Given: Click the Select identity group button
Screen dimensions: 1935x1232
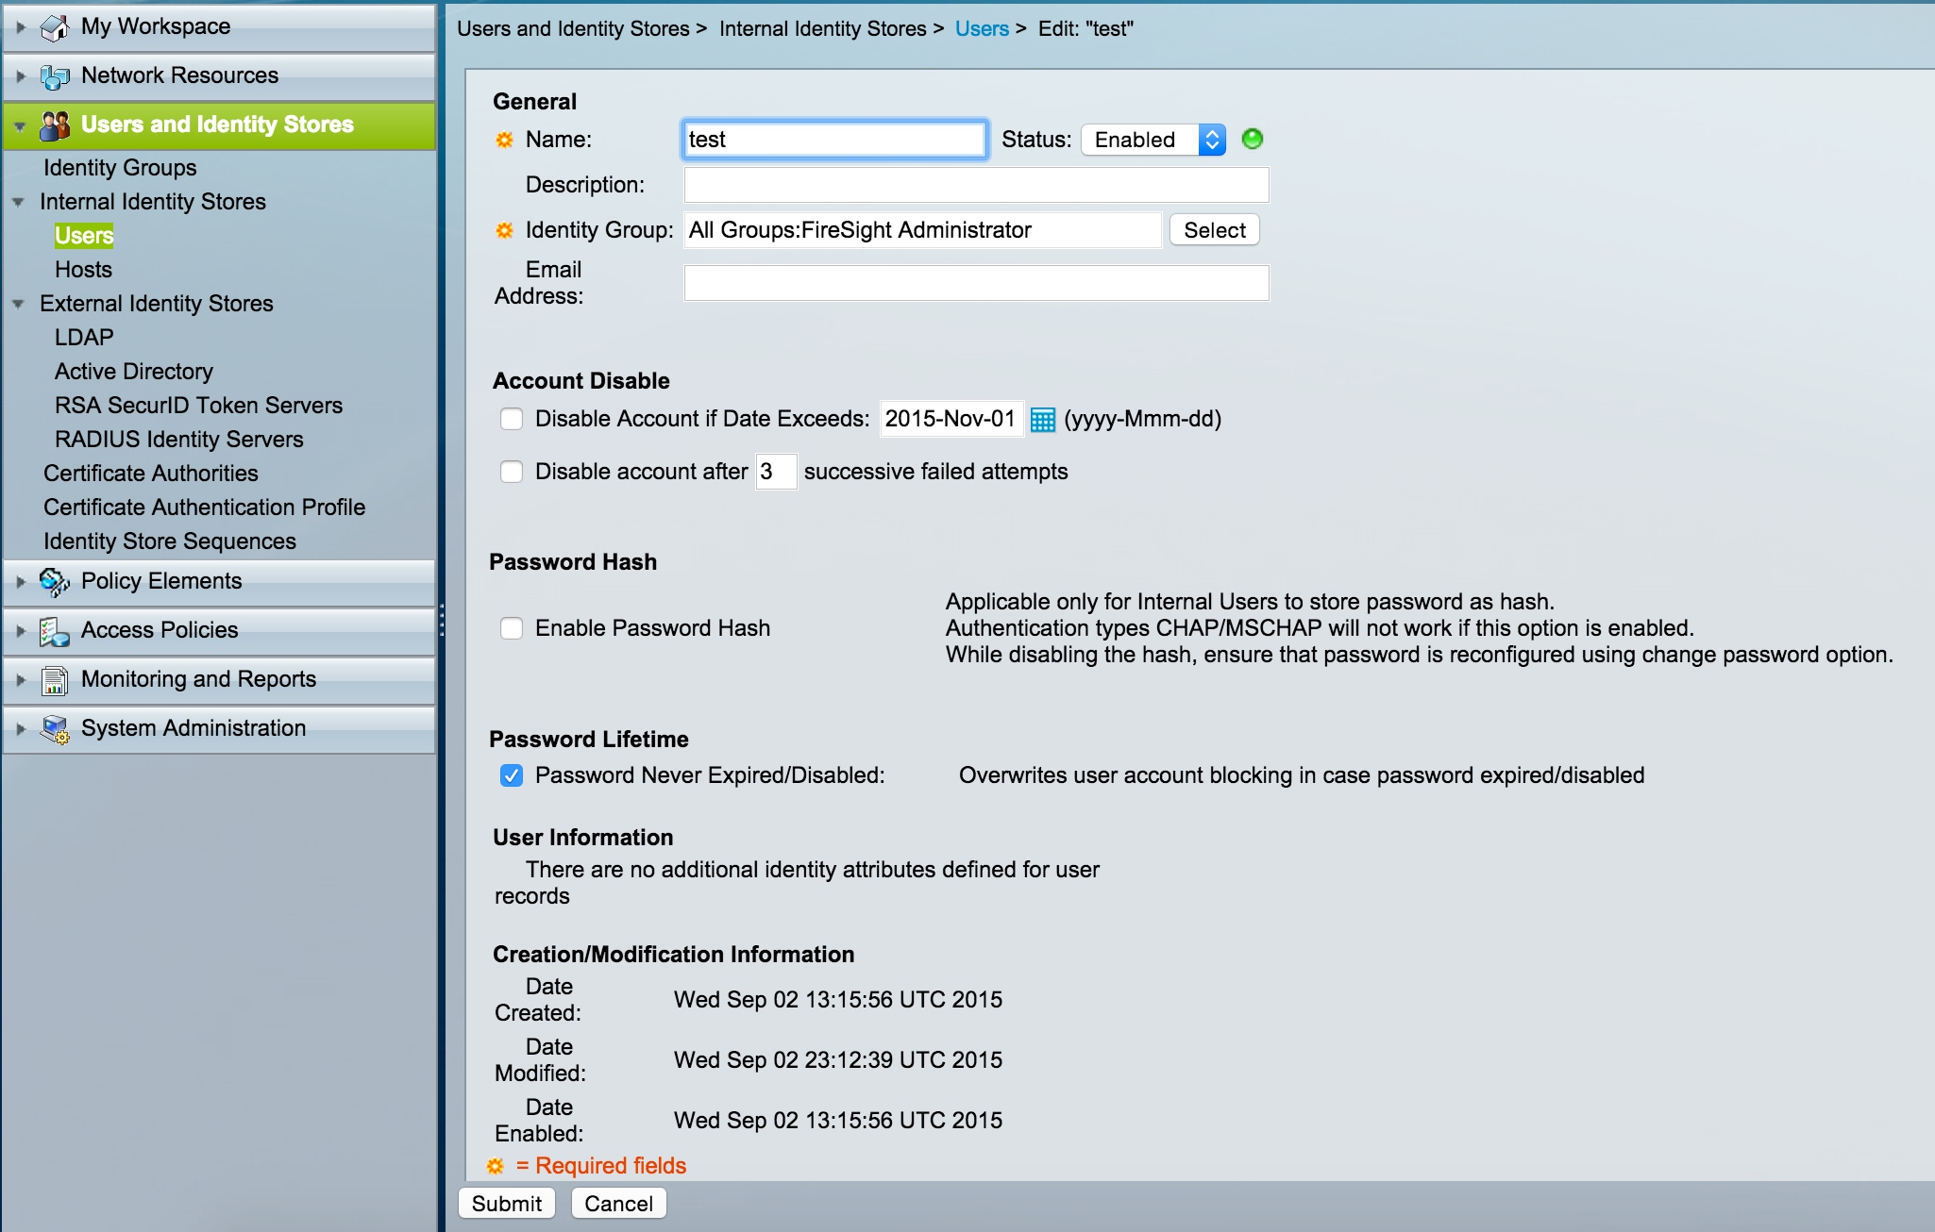Looking at the screenshot, I should click(1215, 230).
